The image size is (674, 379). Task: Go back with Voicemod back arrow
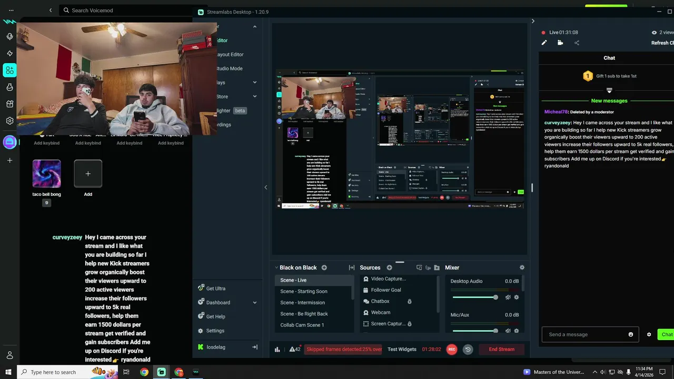[51, 10]
